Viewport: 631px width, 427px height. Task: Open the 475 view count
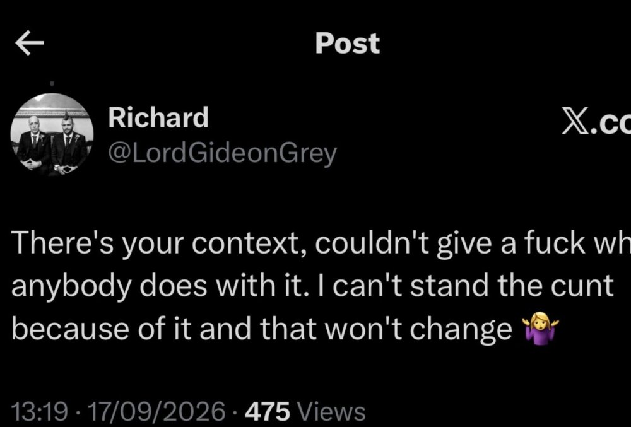point(267,412)
